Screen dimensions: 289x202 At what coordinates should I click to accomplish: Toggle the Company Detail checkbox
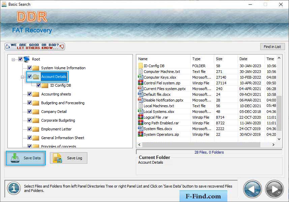29,112
